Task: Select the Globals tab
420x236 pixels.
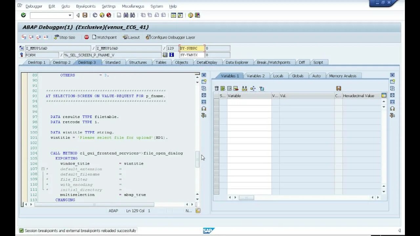Action: (x=298, y=76)
